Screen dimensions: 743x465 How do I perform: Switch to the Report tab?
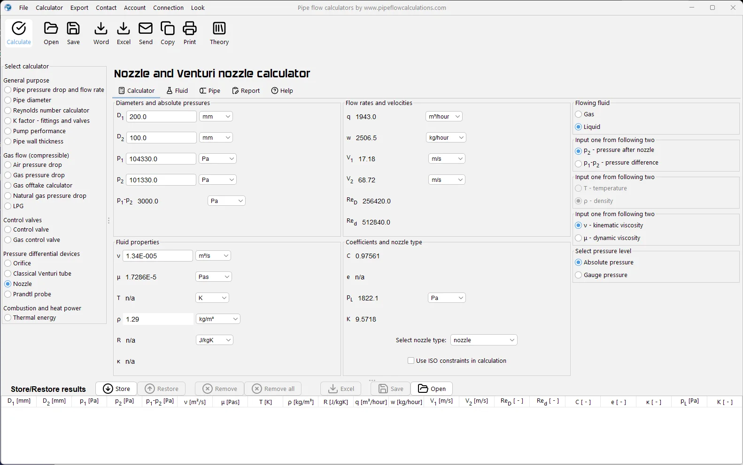[246, 90]
